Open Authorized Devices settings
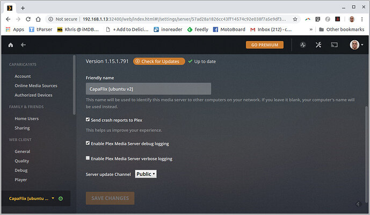 point(33,95)
